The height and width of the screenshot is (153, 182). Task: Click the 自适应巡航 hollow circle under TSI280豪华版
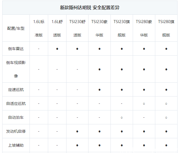(x=144, y=103)
